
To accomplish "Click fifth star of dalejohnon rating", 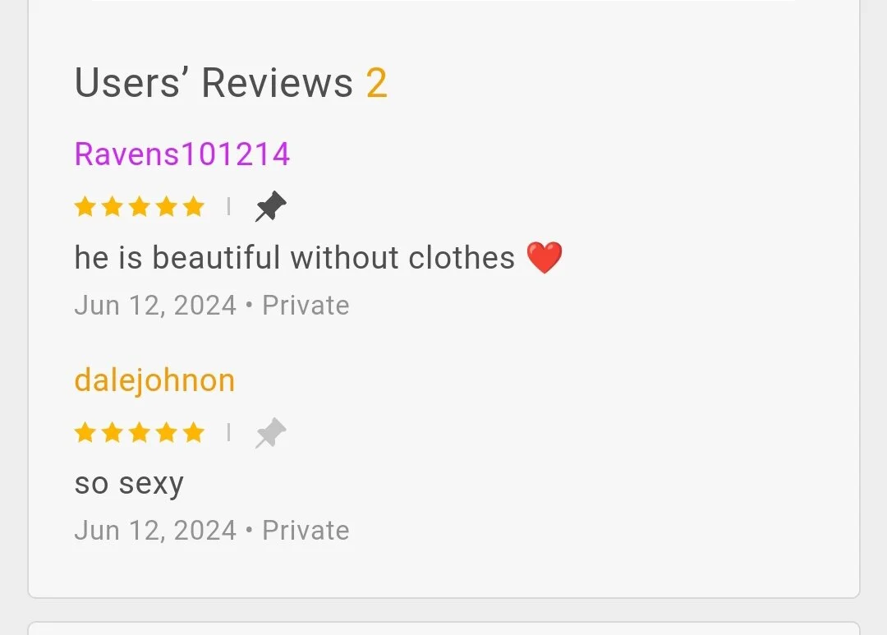I will point(194,432).
